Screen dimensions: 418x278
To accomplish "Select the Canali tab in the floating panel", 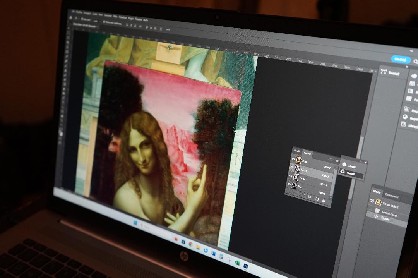I will (307, 153).
